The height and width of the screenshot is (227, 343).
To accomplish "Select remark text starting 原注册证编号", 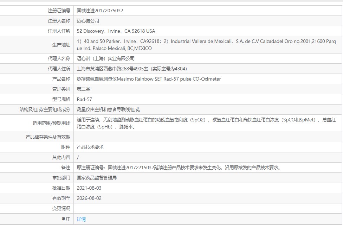I will pos(179,168).
